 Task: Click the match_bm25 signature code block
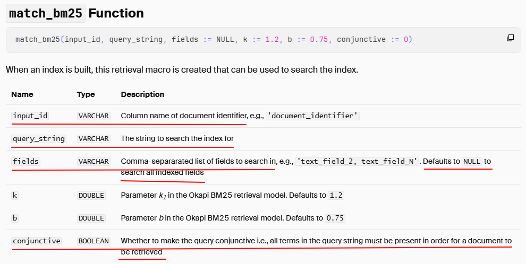click(214, 40)
